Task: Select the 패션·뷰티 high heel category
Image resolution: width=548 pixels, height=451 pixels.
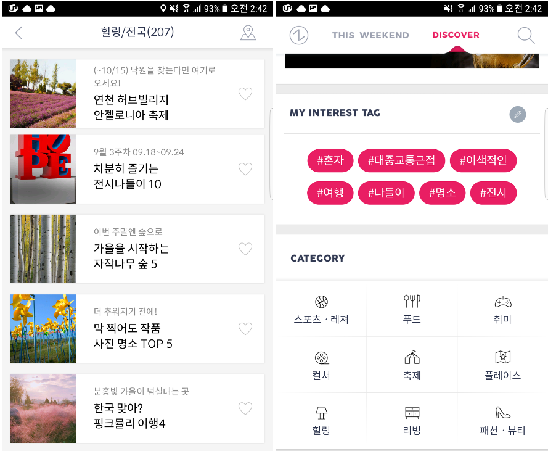Action: (x=502, y=421)
